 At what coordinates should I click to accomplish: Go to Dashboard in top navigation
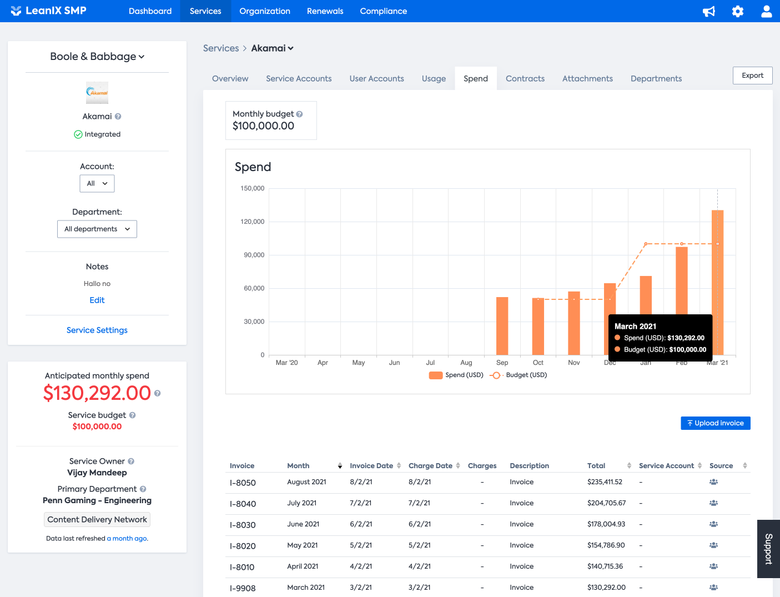coord(150,11)
